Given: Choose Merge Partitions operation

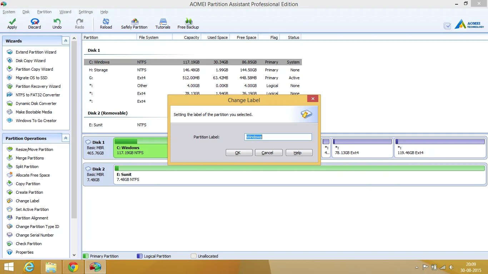Looking at the screenshot, I should tap(30, 158).
